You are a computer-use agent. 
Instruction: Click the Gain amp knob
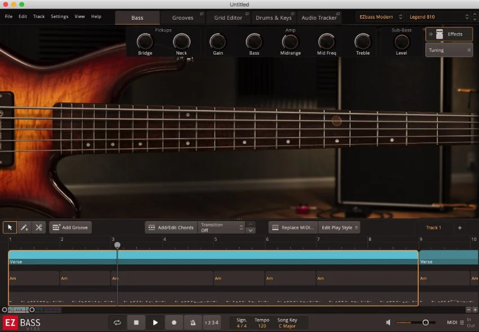coord(218,42)
